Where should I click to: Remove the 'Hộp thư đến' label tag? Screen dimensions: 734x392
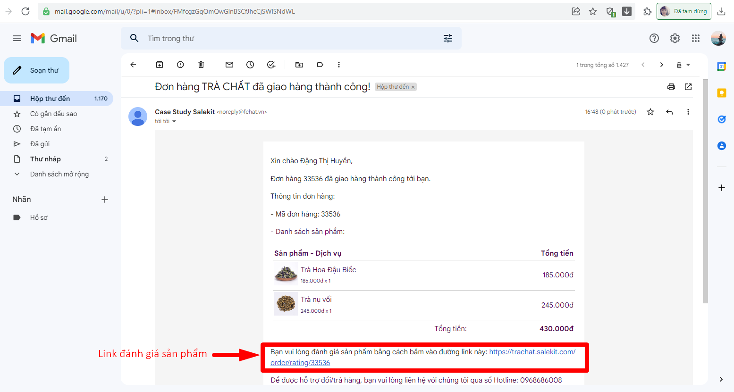413,87
